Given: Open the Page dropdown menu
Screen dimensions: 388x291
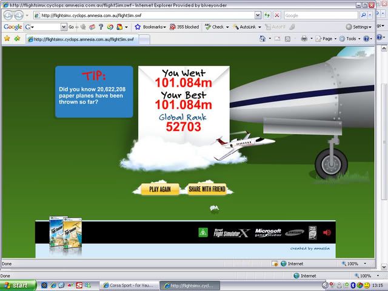Looking at the screenshot, I should [326, 38].
